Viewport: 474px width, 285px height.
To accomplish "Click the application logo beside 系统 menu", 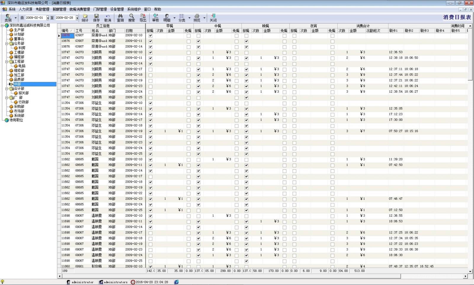I will point(5,9).
